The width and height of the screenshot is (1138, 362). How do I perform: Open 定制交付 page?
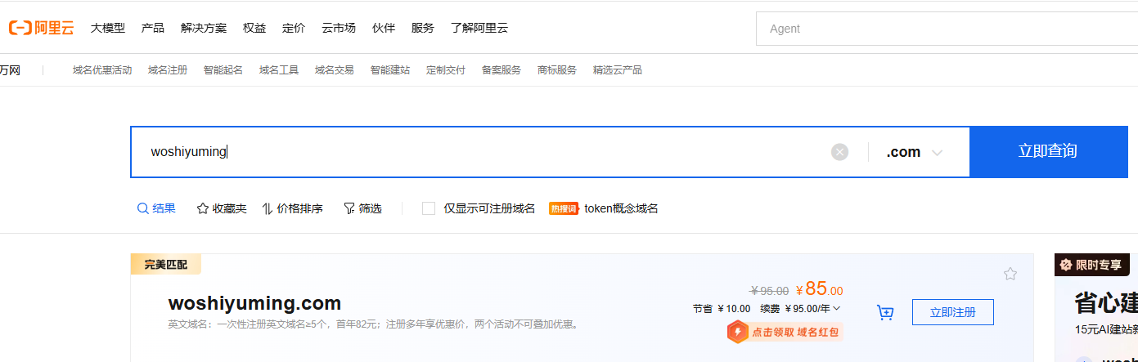click(x=446, y=70)
